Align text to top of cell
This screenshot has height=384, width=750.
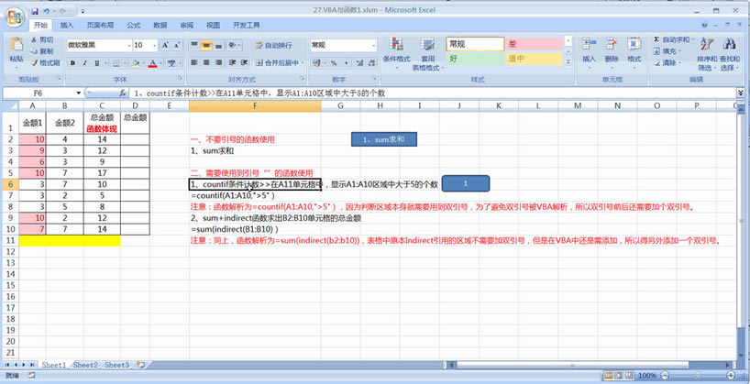194,46
